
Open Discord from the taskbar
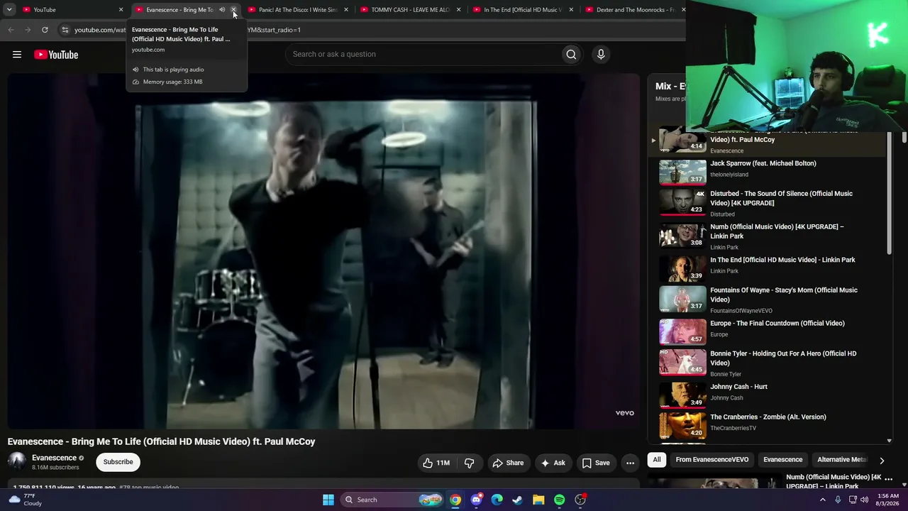point(476,500)
